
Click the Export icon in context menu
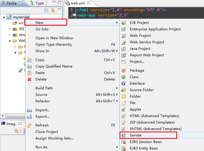(29, 116)
